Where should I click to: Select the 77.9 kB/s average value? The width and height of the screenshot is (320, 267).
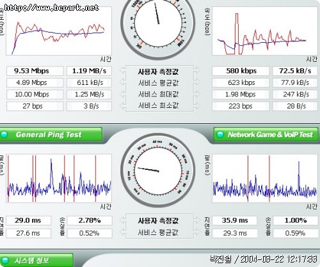(295, 82)
